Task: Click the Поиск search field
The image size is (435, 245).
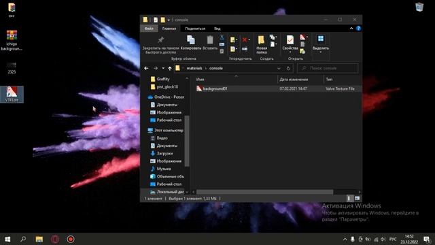Action: [328, 68]
